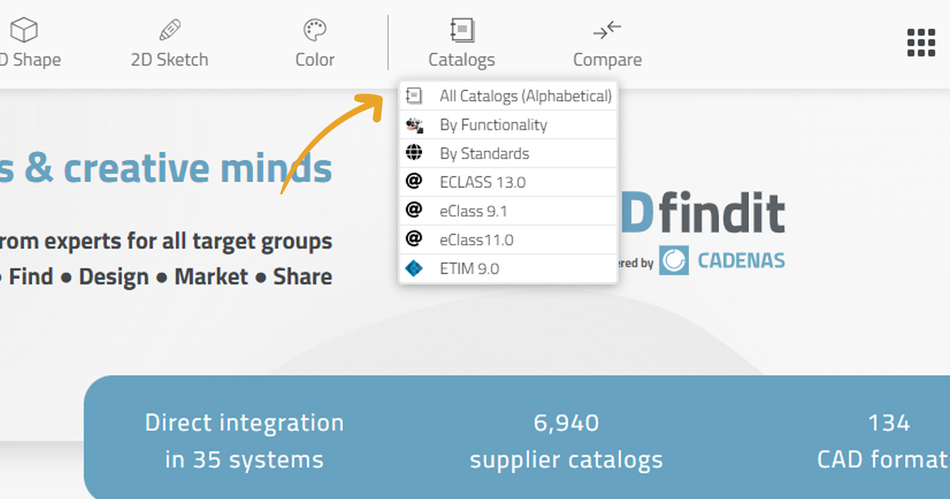Viewport: 950px width, 499px height.
Task: Click the By Standards globe icon
Action: click(x=413, y=153)
